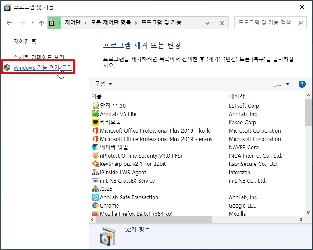Click the horizontal scrollbar left arrow

click(x=92, y=219)
